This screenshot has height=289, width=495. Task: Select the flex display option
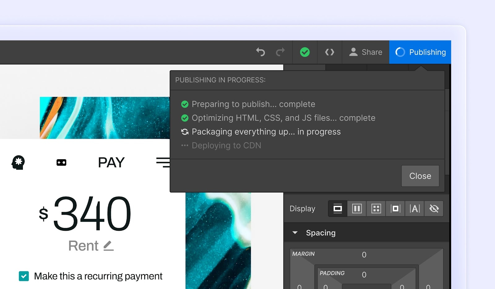(x=357, y=208)
